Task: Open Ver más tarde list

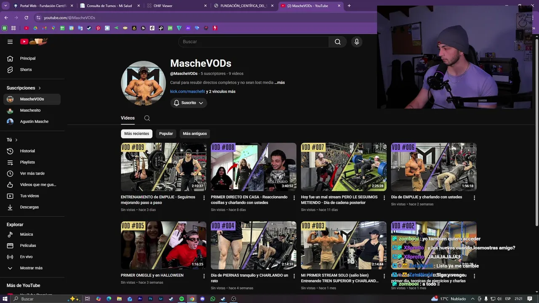Action: (x=32, y=173)
